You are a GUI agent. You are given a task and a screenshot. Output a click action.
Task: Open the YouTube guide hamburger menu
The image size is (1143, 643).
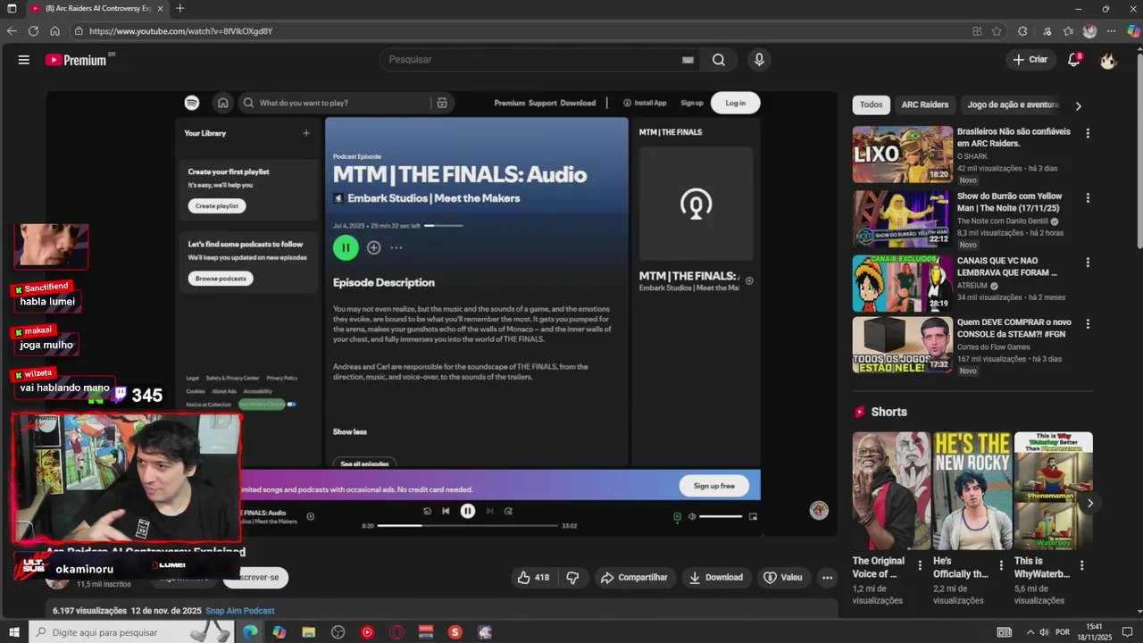23,60
